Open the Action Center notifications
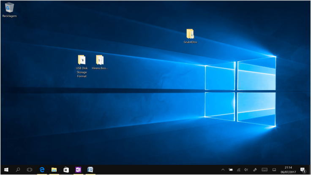Screen dimensions: 311x175 point(303,170)
